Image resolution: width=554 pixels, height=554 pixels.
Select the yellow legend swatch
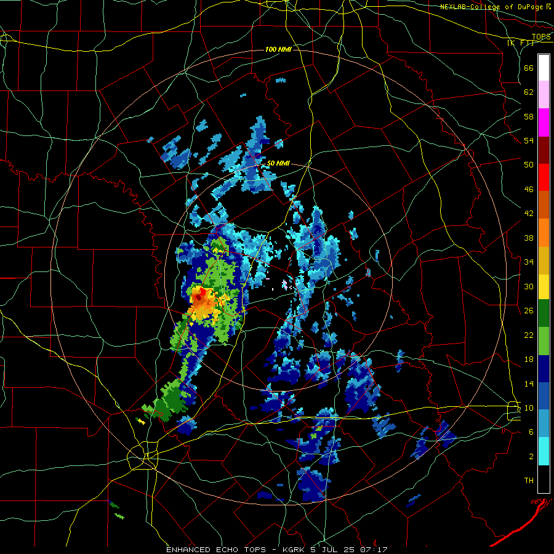[x=544, y=287]
